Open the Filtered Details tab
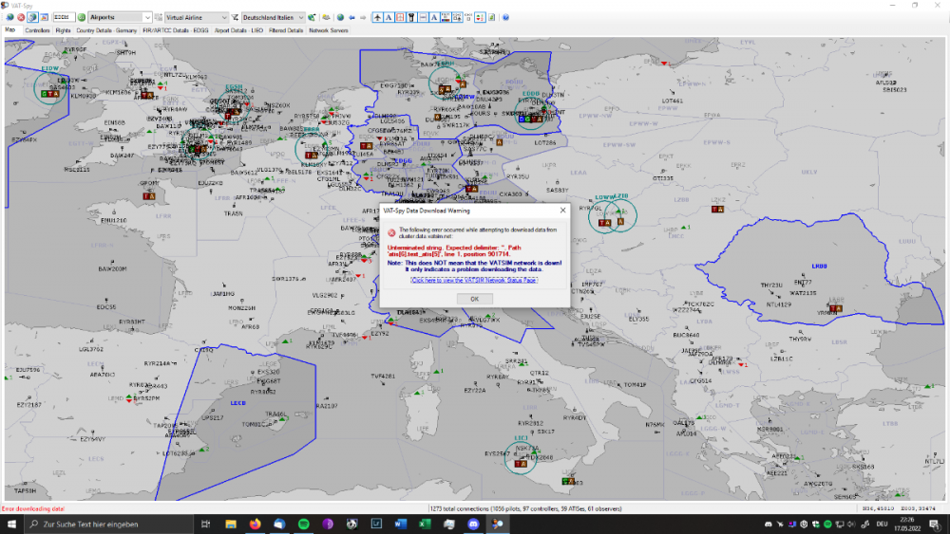Image resolution: width=950 pixels, height=534 pixels. point(286,30)
